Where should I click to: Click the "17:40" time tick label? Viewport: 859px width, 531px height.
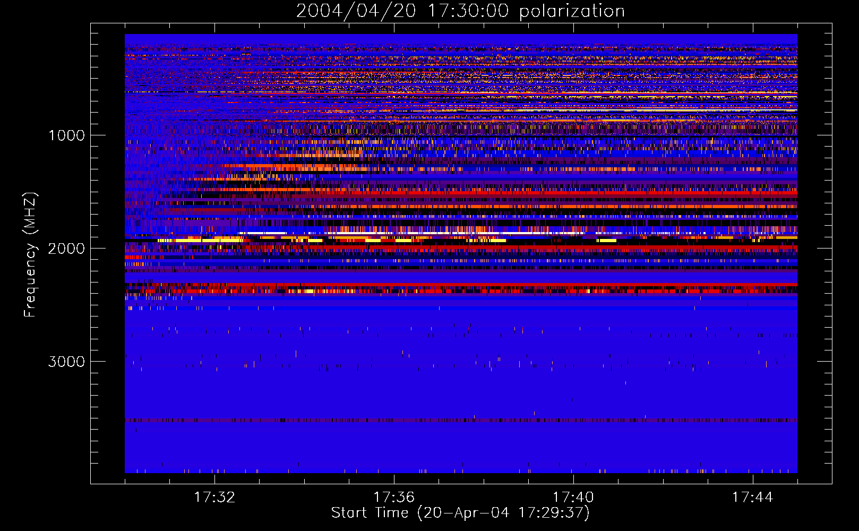[x=573, y=497]
